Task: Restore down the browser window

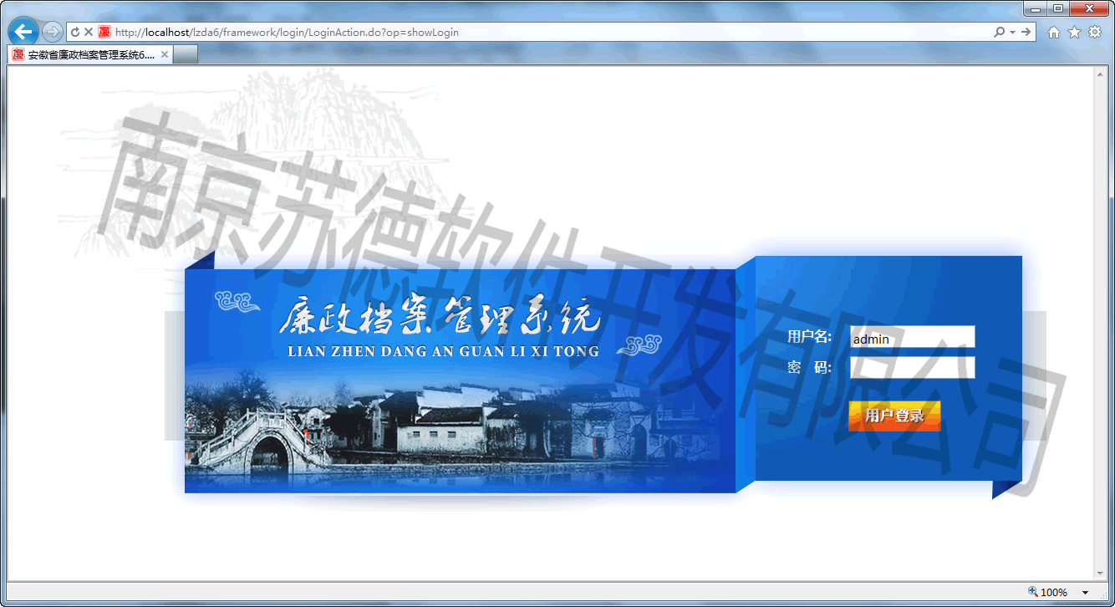Action: pyautogui.click(x=1058, y=8)
